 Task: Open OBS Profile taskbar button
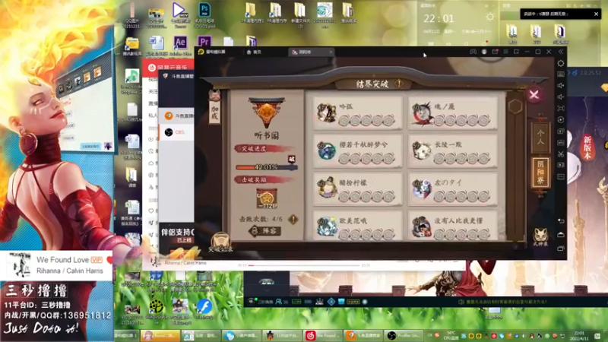(x=404, y=335)
